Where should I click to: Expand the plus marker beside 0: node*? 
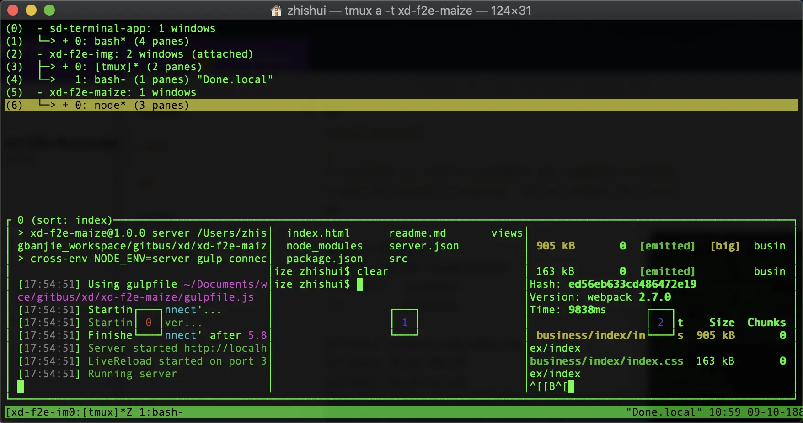click(66, 105)
